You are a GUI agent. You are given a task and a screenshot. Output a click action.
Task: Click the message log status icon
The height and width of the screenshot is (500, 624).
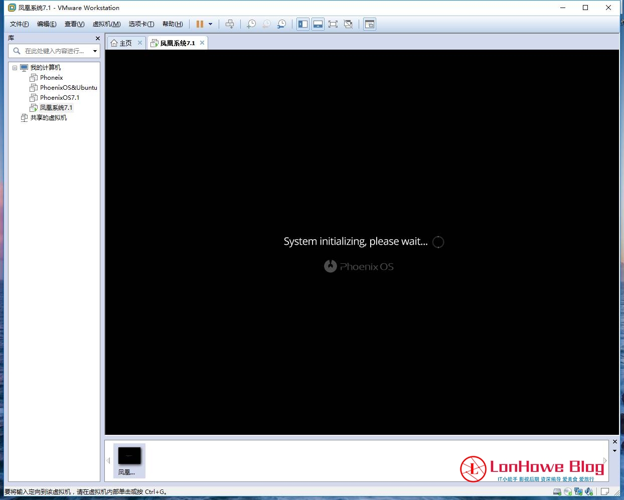tap(605, 491)
